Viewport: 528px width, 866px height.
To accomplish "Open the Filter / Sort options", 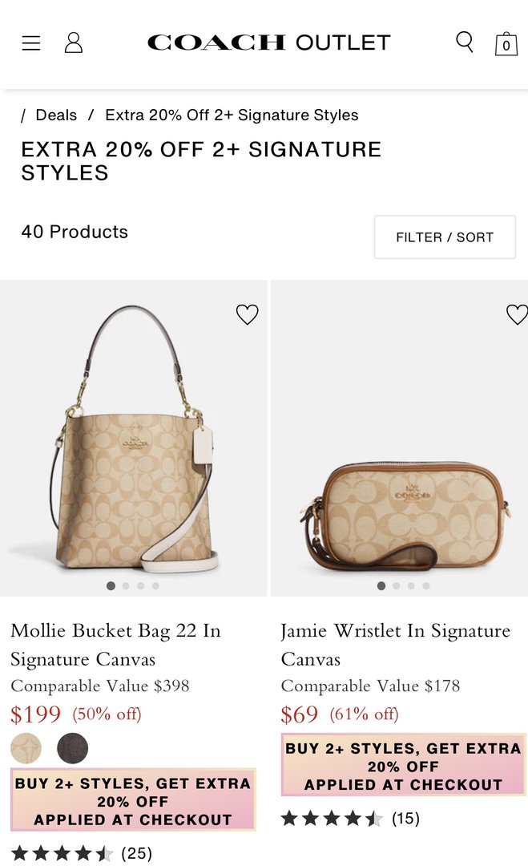I will (445, 237).
